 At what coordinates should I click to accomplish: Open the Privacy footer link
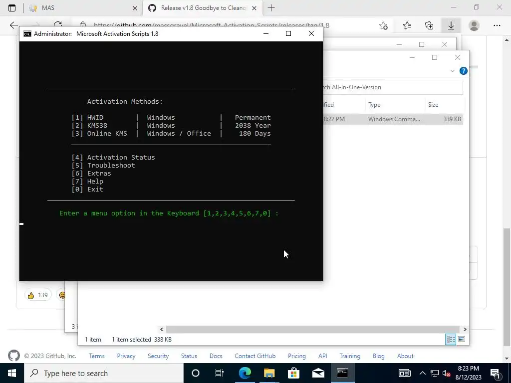tap(126, 356)
